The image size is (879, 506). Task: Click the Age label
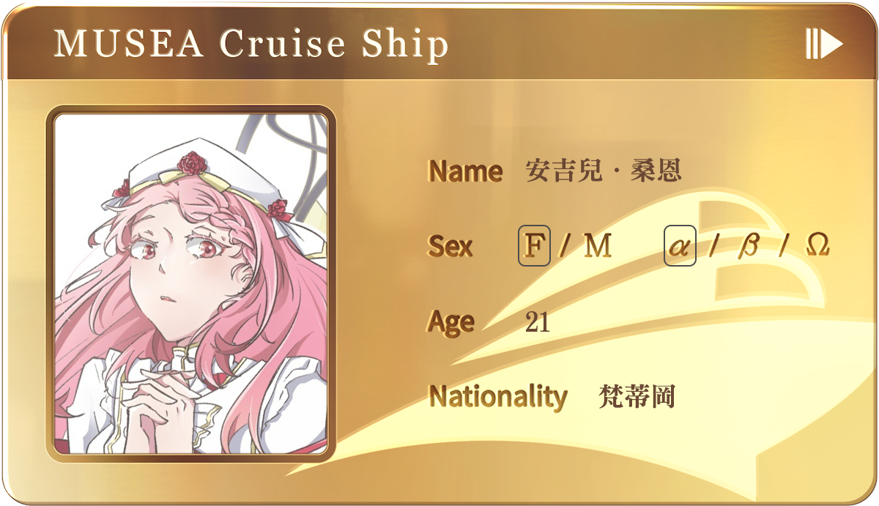click(x=451, y=322)
